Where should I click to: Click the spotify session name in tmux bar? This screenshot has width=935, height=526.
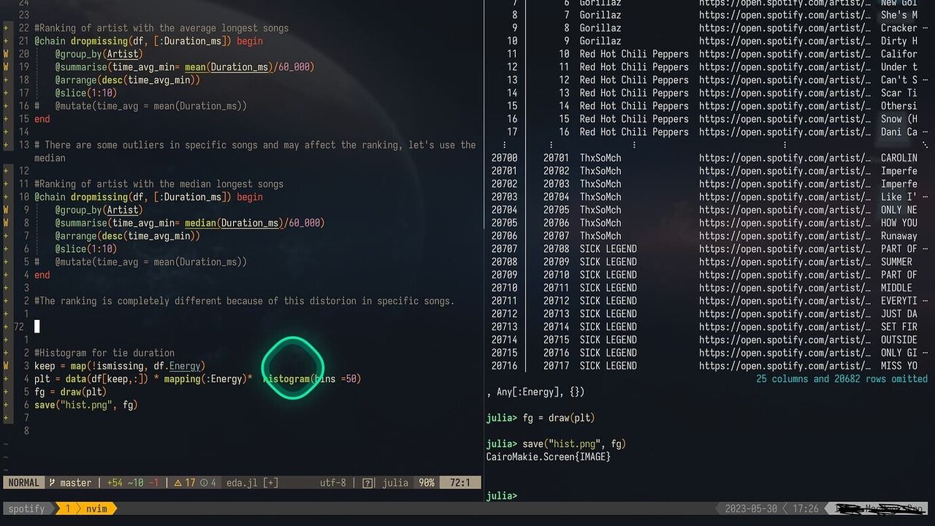pyautogui.click(x=26, y=508)
